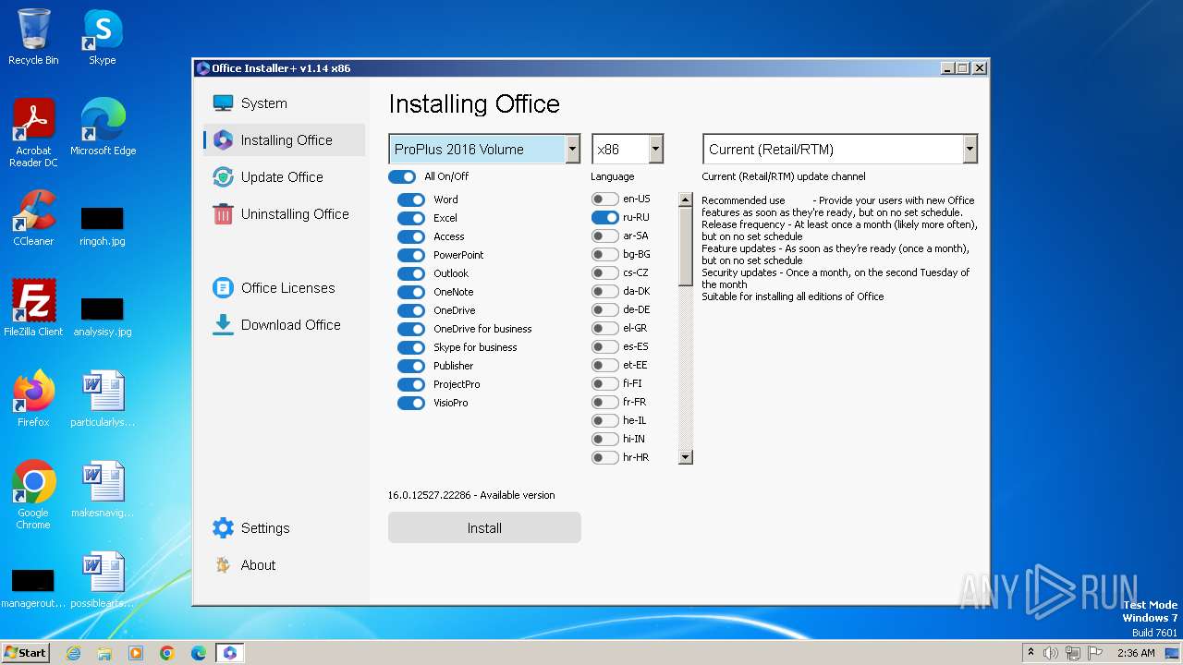Click the Download Office arrow icon
This screenshot has height=665, width=1183.
click(223, 325)
